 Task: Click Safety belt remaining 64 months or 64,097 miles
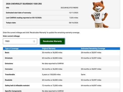coord(91,85)
